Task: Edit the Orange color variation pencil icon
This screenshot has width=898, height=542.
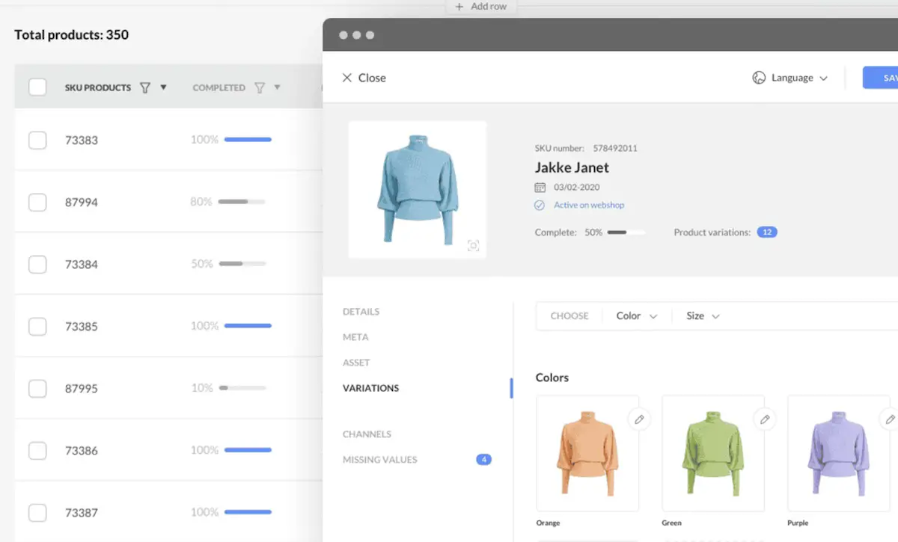Action: 639,419
